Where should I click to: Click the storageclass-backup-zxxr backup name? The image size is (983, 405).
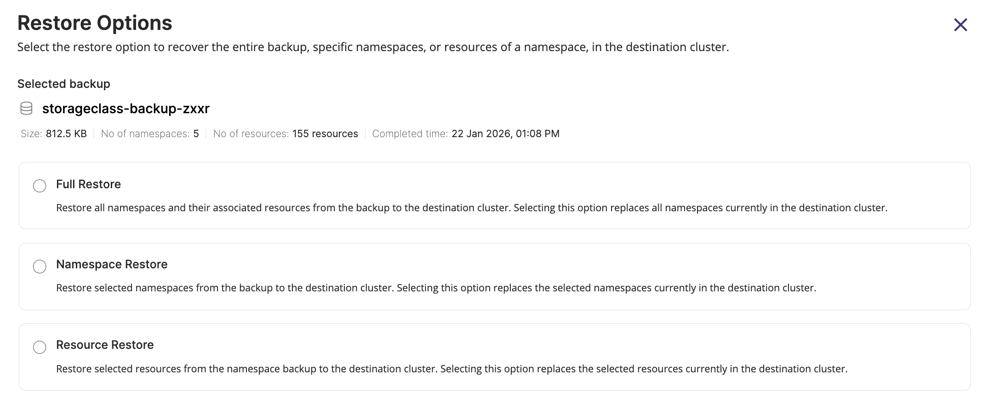tap(126, 109)
